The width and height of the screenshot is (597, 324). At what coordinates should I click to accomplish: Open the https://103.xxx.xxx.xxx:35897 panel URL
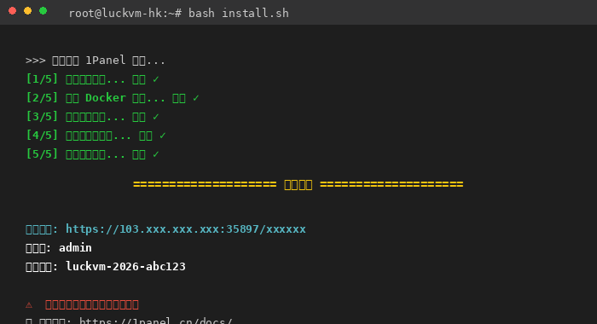pyautogui.click(x=186, y=229)
